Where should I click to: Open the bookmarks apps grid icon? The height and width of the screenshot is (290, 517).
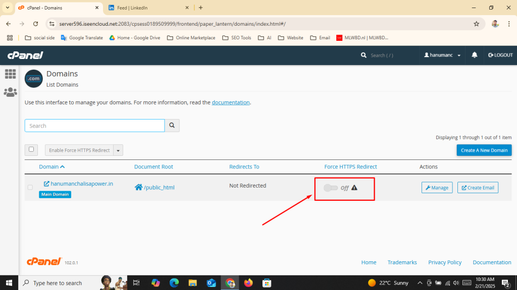point(10,38)
